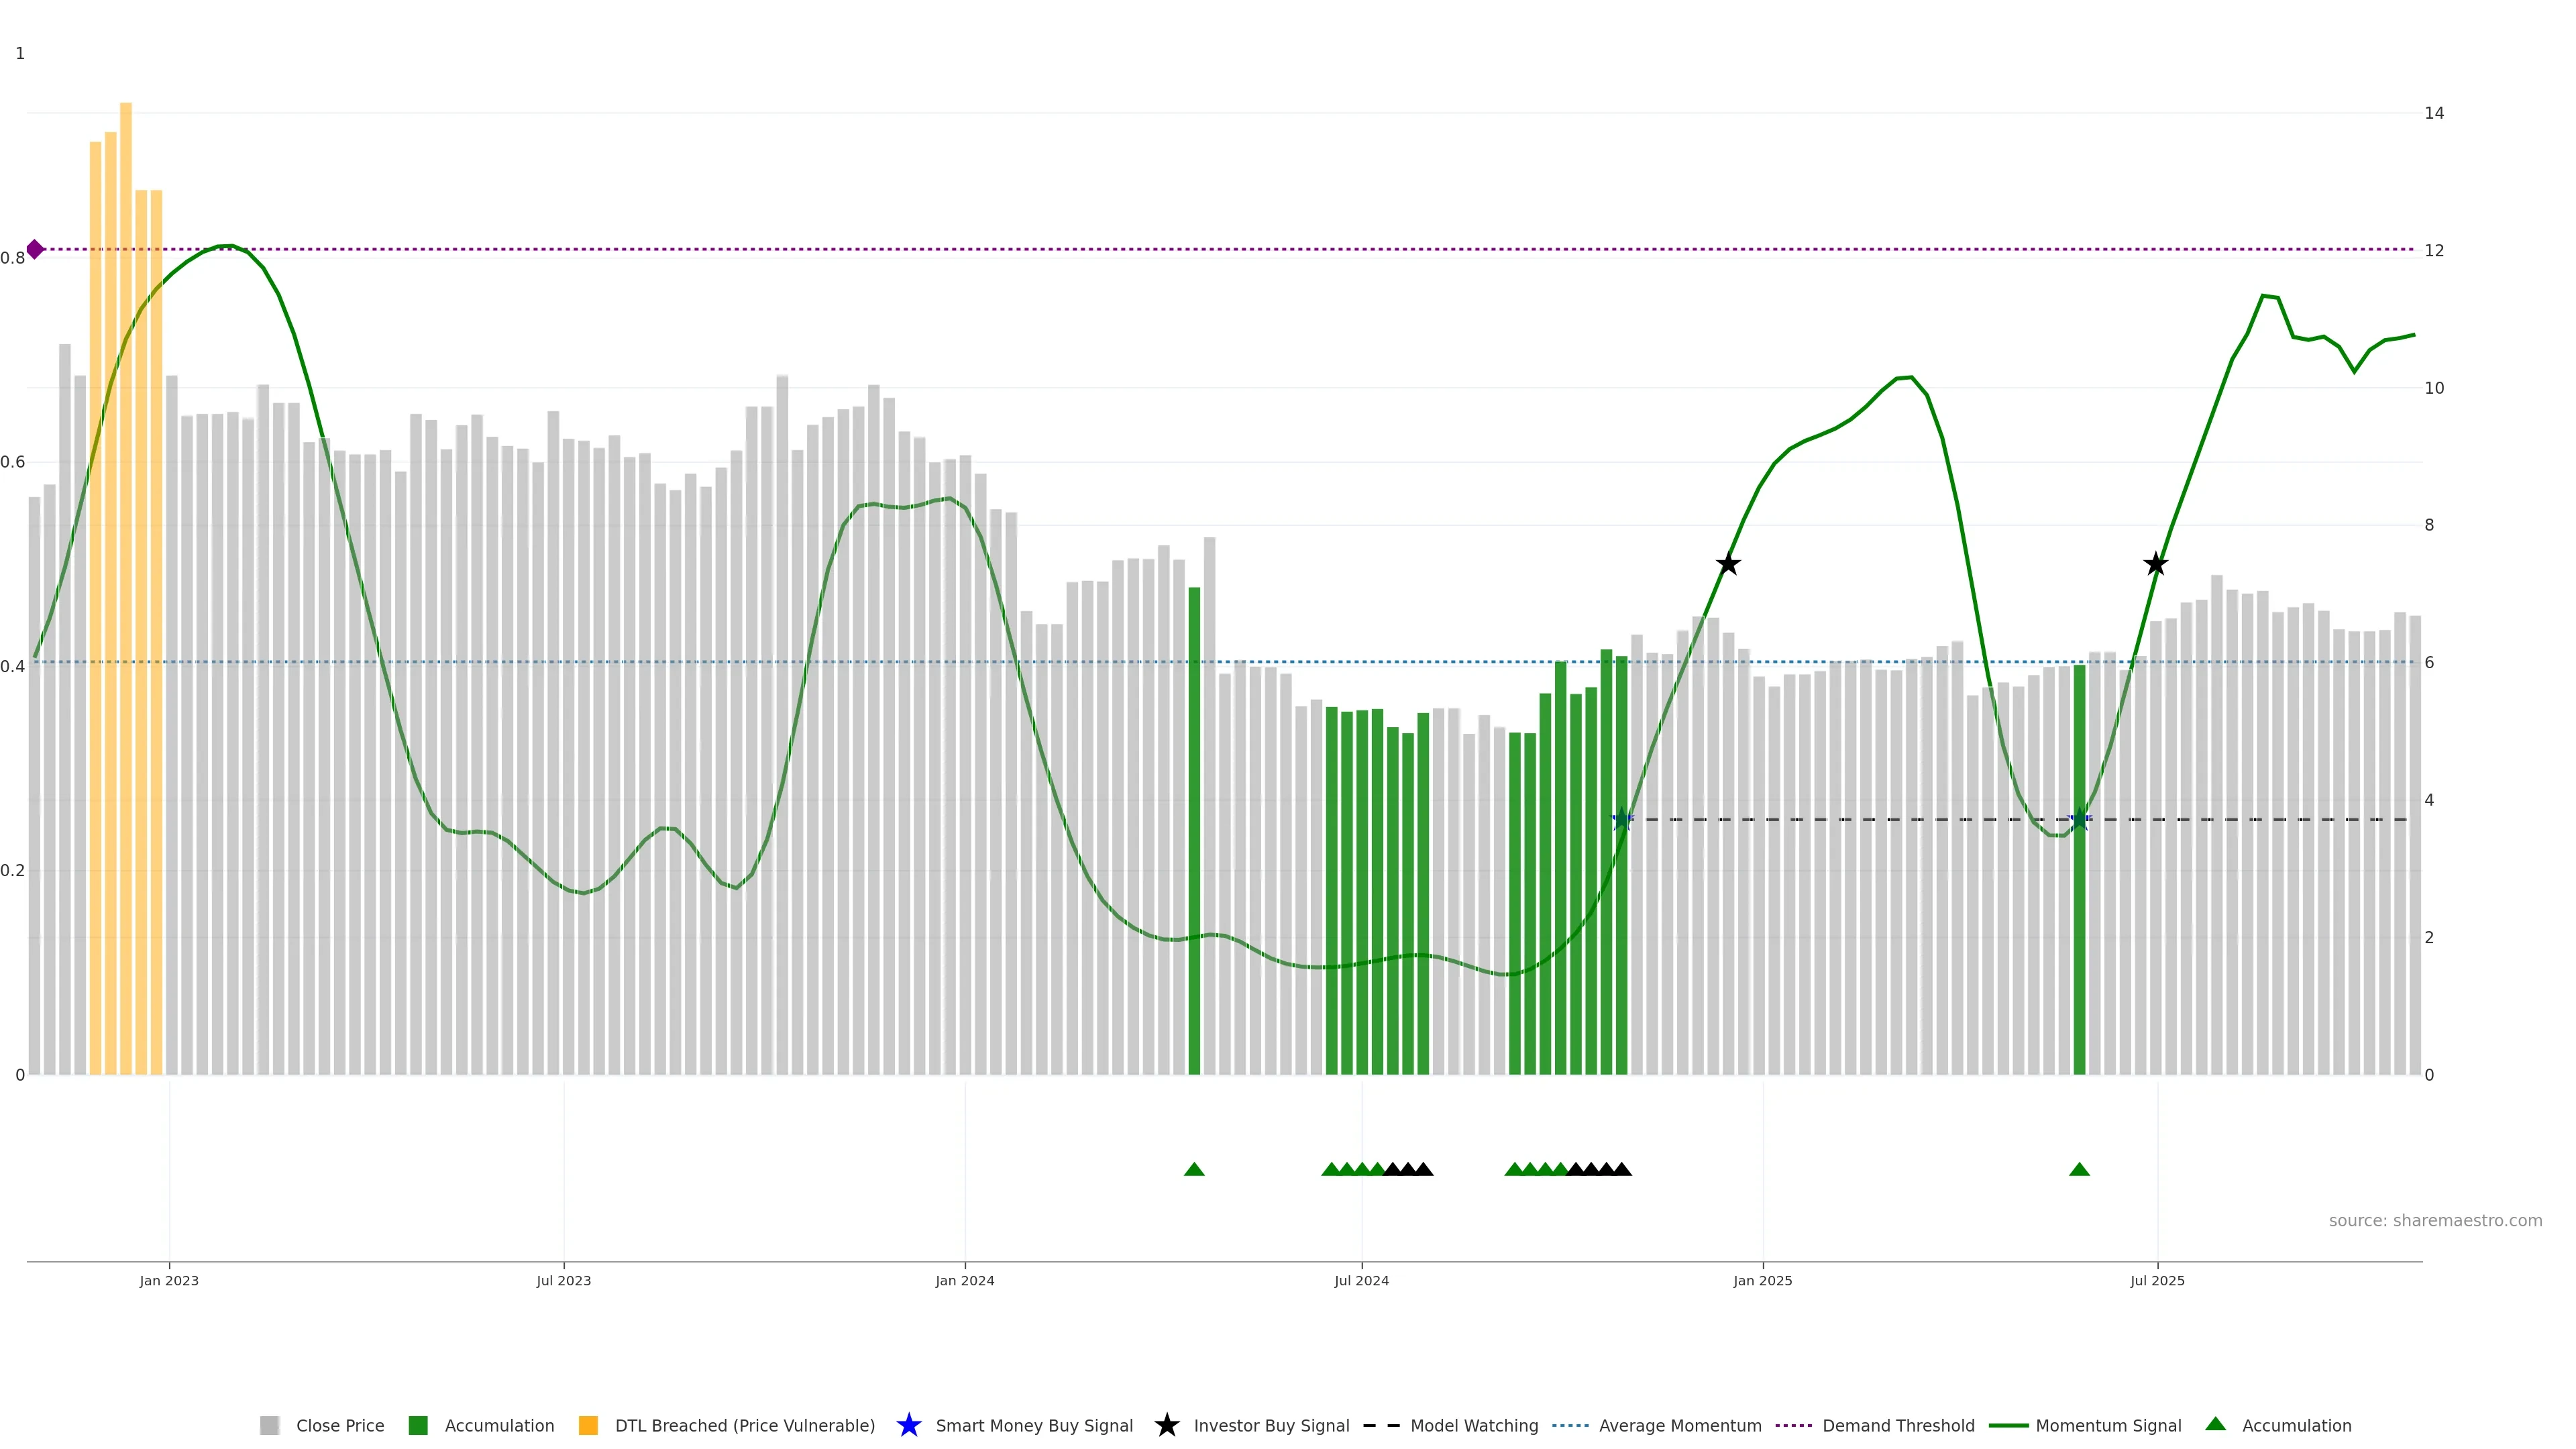Viewport: 2576px width, 1449px height.
Task: Click the orange DTL Breached legend swatch
Action: click(588, 1425)
